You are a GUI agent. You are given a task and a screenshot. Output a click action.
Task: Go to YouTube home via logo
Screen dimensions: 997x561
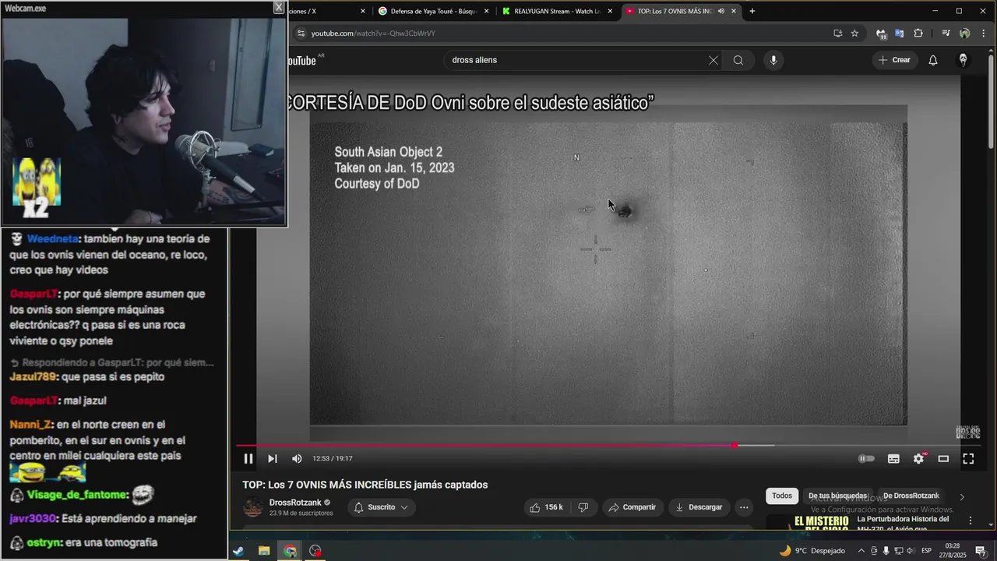(301, 61)
